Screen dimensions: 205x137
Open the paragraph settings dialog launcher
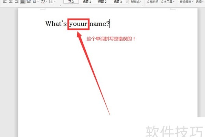coord(60,5)
